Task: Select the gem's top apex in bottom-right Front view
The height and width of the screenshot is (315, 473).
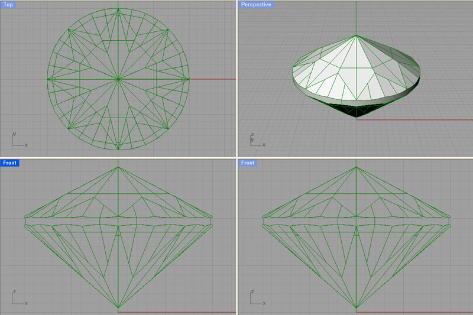Action: (357, 167)
